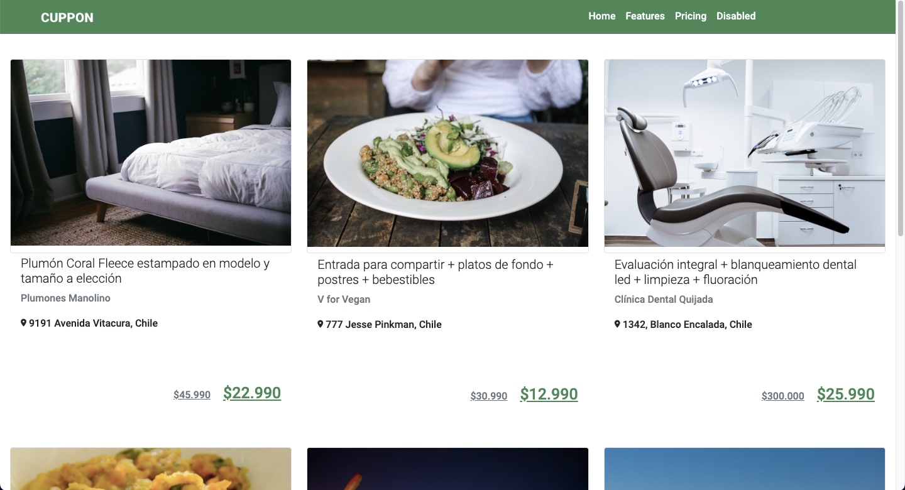Open the dental chair clinic photo

tap(744, 153)
